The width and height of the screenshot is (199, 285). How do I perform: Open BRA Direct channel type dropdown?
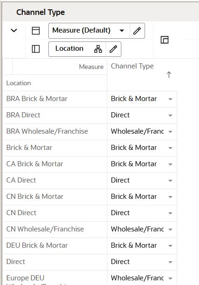click(170, 115)
